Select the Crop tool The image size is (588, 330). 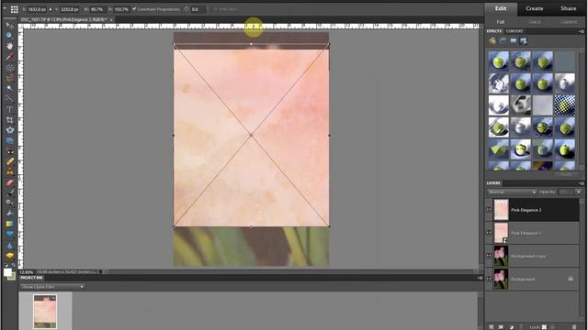point(9,120)
